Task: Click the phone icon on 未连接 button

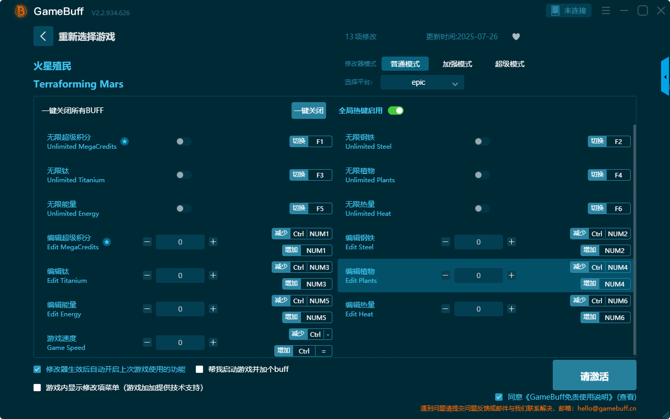Action: 555,10
